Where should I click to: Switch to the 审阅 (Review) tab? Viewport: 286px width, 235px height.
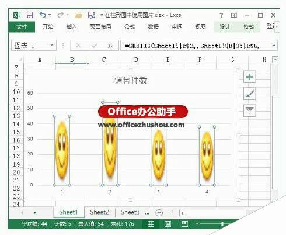[177, 26]
